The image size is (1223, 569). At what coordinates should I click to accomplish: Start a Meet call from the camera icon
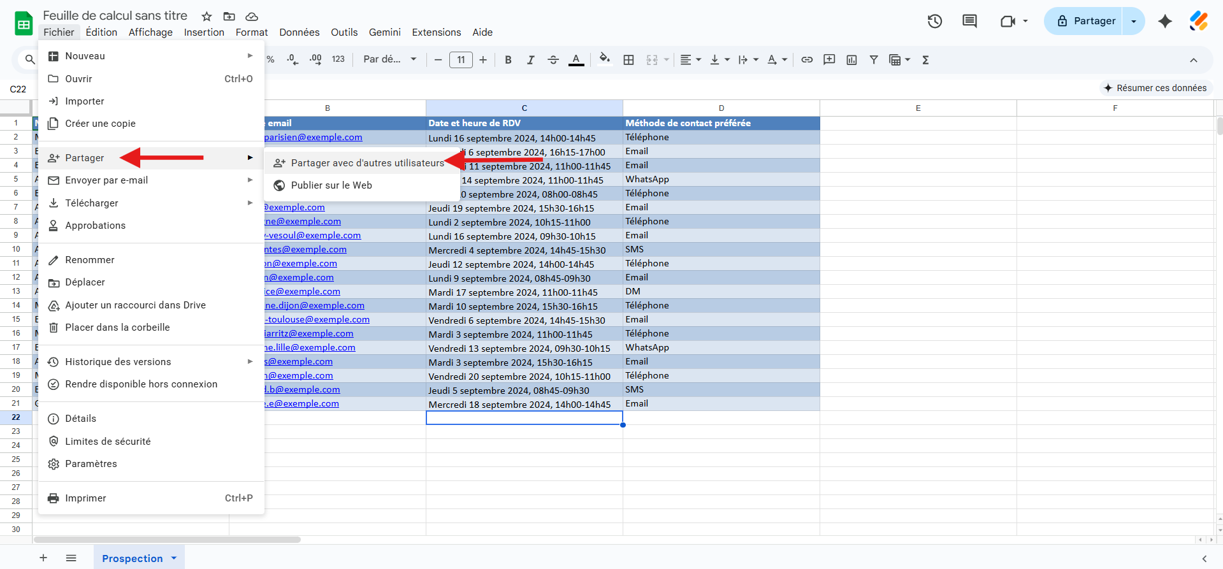click(x=1008, y=21)
